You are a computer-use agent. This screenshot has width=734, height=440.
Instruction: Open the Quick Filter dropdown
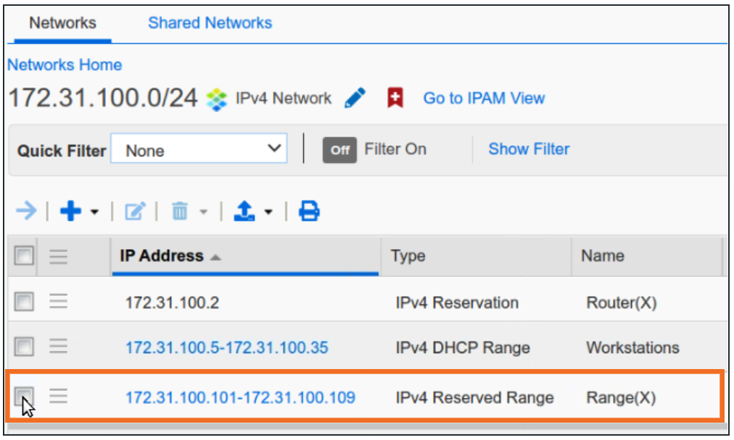pyautogui.click(x=199, y=150)
